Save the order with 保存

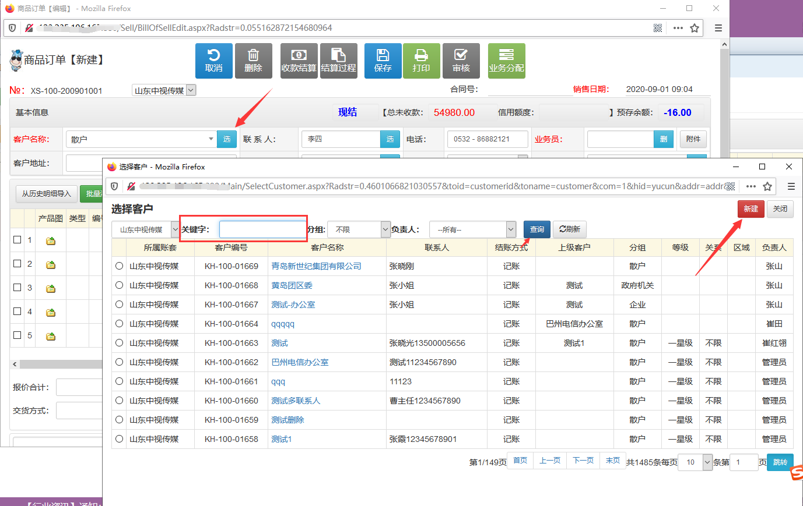point(383,61)
